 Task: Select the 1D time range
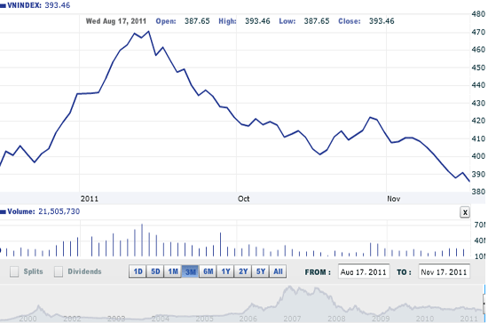pyautogui.click(x=138, y=272)
